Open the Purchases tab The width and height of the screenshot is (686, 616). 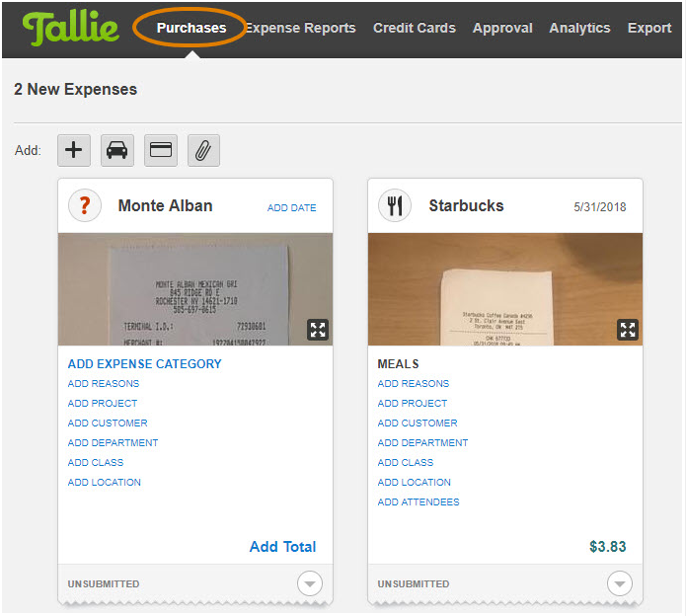click(x=191, y=28)
